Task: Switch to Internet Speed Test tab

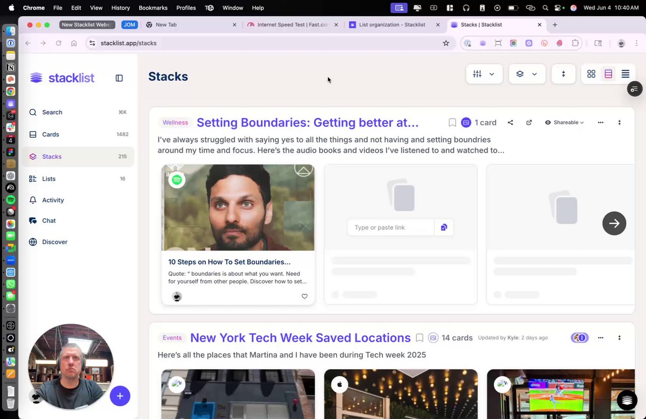Action: 292,25
